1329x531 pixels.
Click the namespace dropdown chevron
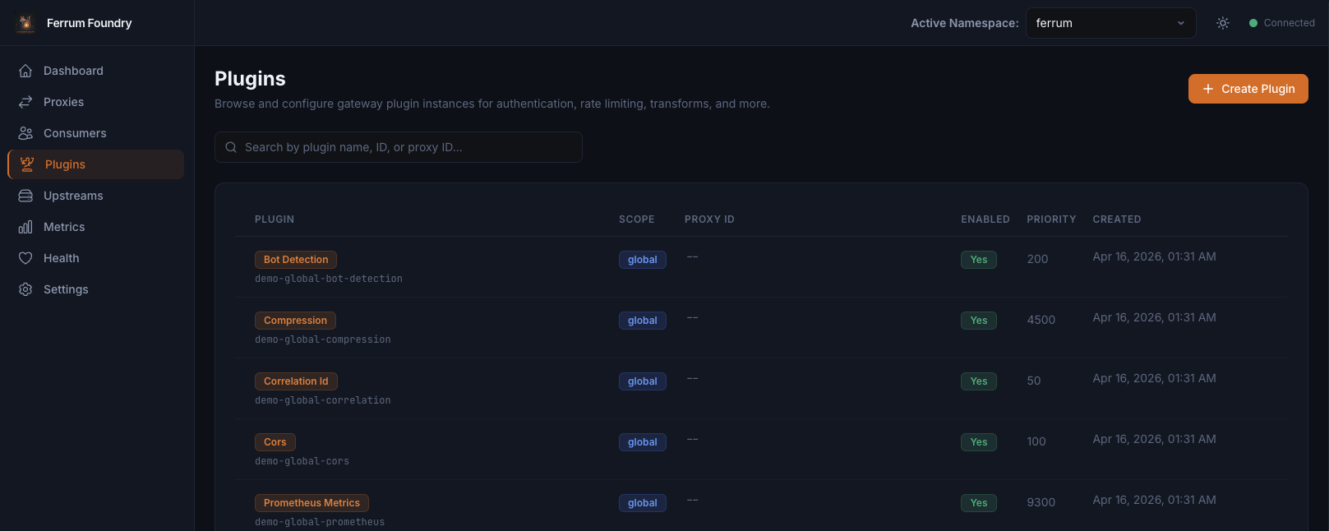click(1181, 23)
